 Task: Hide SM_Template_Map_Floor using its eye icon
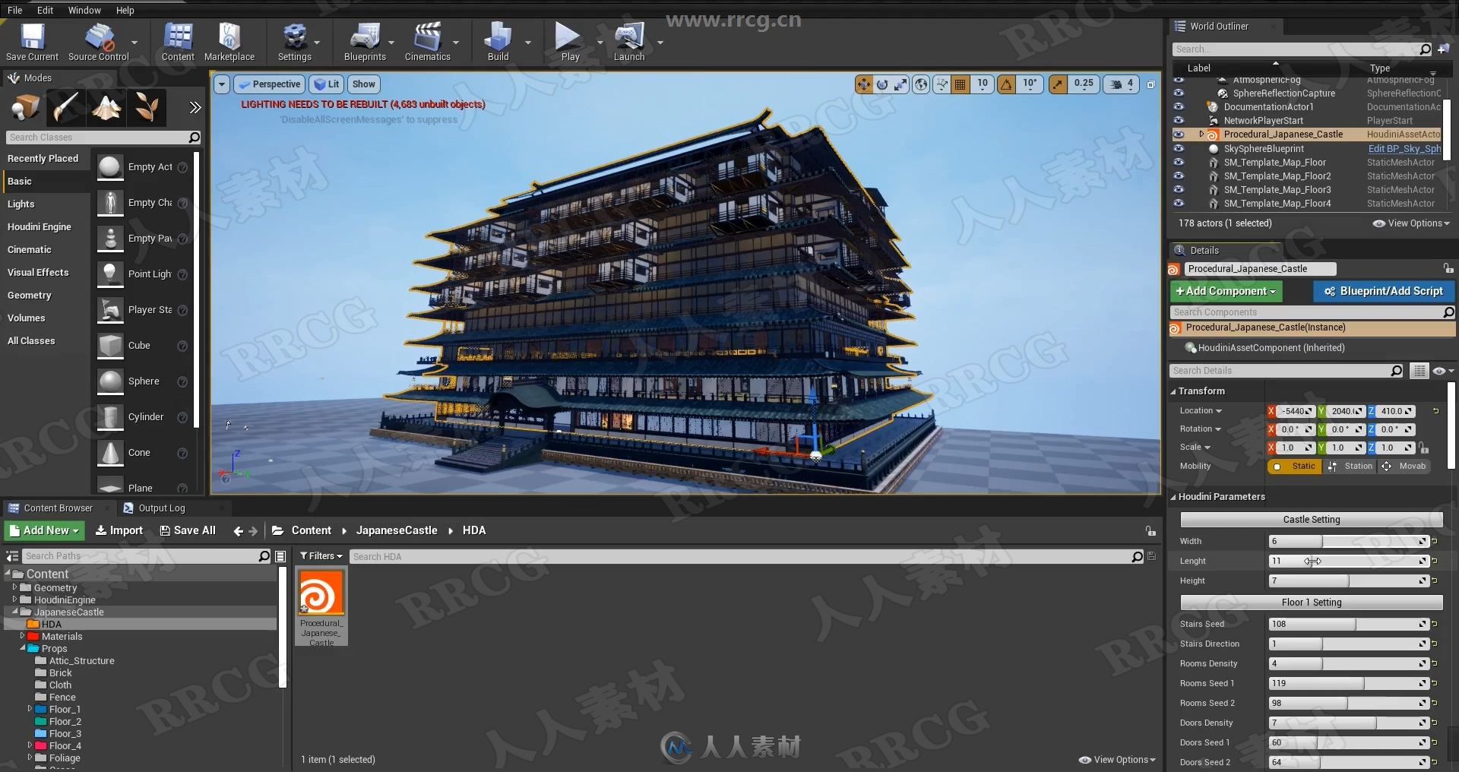point(1179,162)
